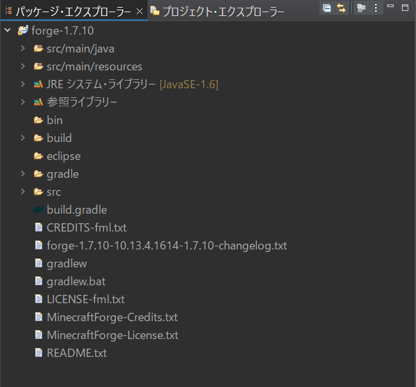
Task: Select the gradlew.bat file name
Action: pyautogui.click(x=76, y=281)
